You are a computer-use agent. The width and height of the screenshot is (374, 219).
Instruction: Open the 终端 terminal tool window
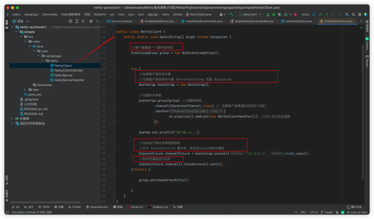(118, 207)
